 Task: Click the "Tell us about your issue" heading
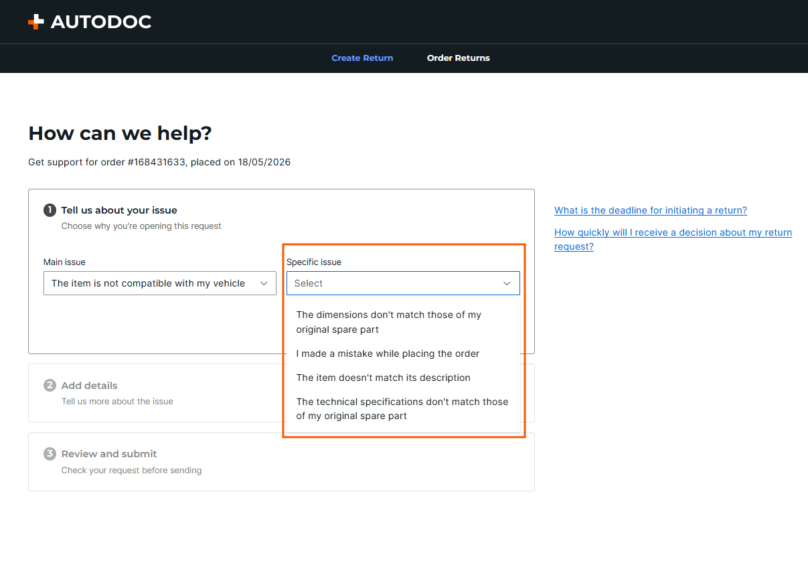pos(119,210)
